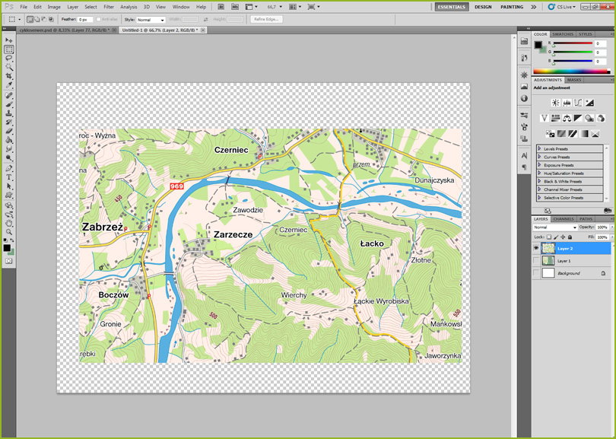Open the Filter menu
This screenshot has width=616, height=439.
click(109, 7)
